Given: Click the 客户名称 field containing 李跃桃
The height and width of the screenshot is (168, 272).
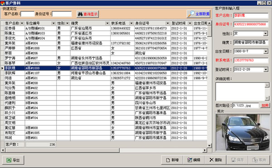Looking at the screenshot, I should tap(251, 15).
